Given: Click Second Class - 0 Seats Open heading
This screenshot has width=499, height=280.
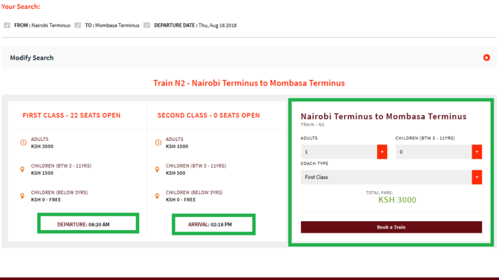Looking at the screenshot, I should click(x=208, y=116).
